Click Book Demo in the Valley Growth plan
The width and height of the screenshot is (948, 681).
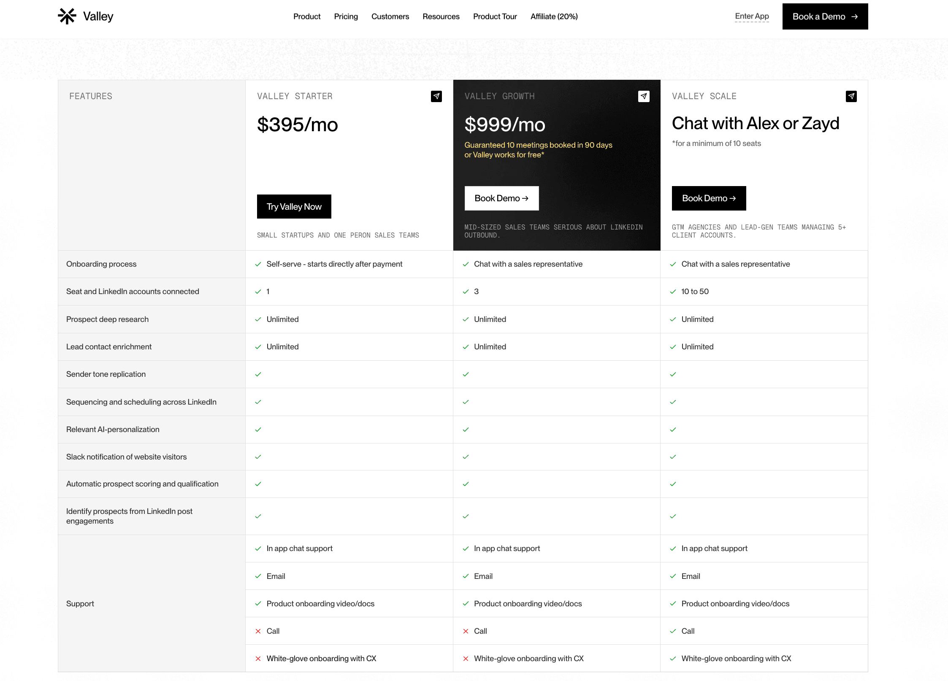[501, 198]
